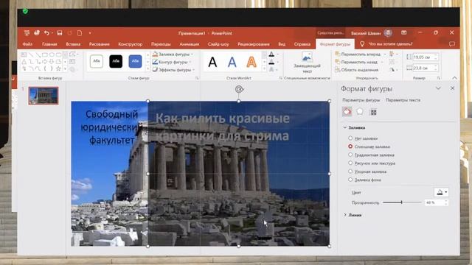
Task: Click the 'Прозрачность' transparency slider handle
Action: click(401, 202)
